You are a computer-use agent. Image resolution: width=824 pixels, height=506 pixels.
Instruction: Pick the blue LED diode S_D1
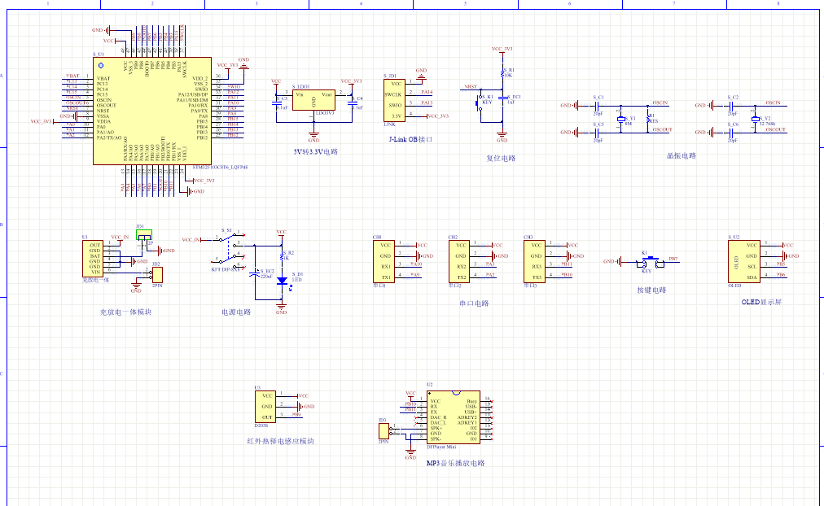click(282, 281)
